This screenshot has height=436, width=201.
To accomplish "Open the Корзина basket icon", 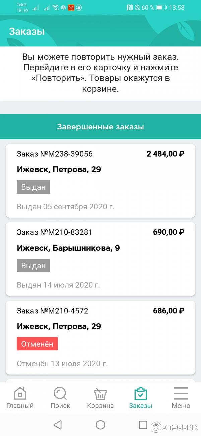I will (x=100, y=393).
